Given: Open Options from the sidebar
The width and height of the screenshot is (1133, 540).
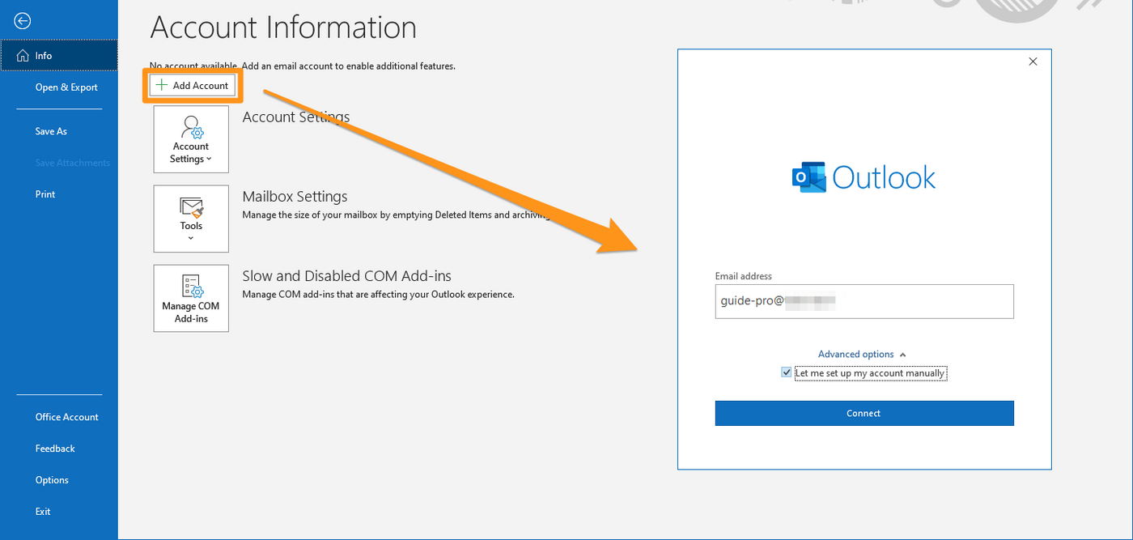Looking at the screenshot, I should pos(52,480).
